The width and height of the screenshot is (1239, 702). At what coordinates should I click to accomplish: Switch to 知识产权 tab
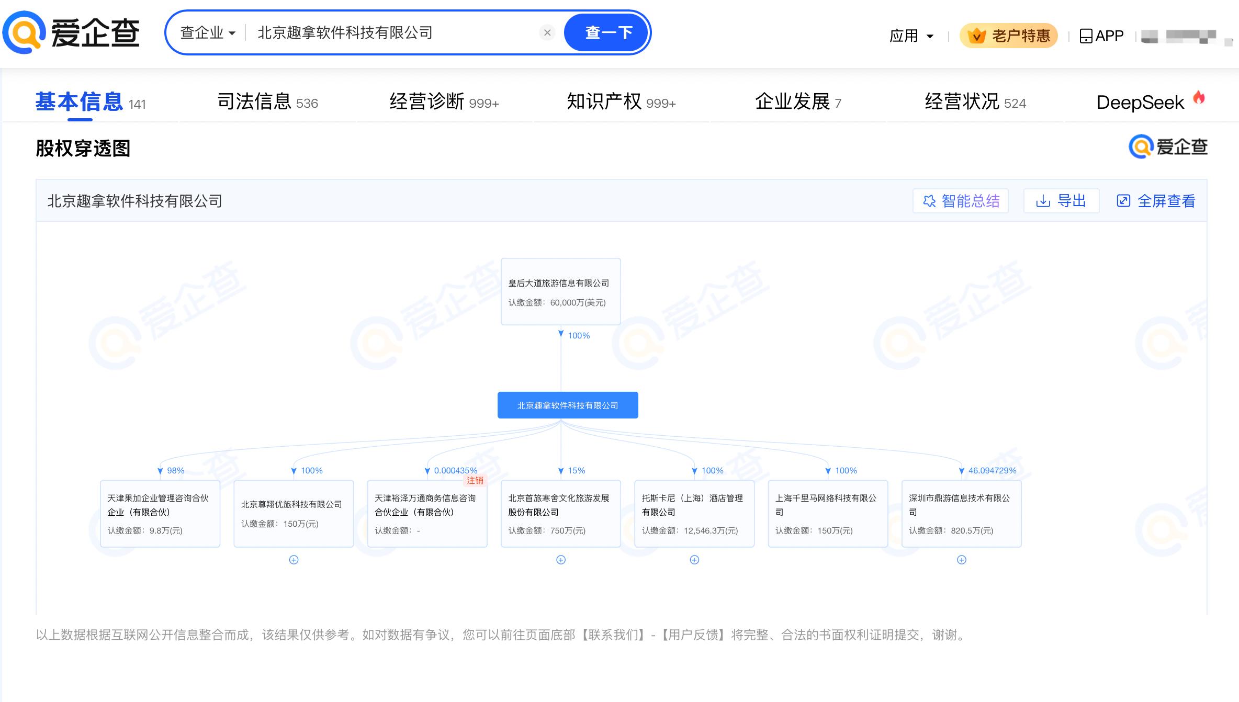[621, 101]
